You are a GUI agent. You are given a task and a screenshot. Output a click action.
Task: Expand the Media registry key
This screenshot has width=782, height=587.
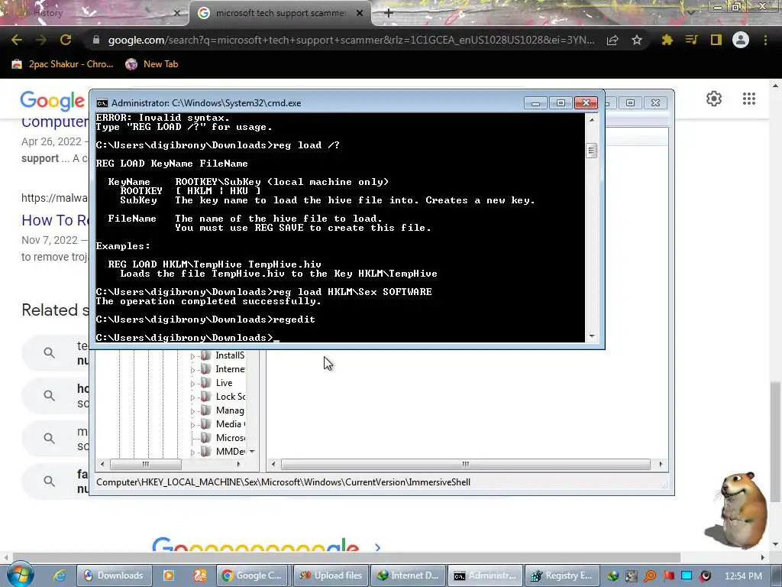tap(192, 425)
